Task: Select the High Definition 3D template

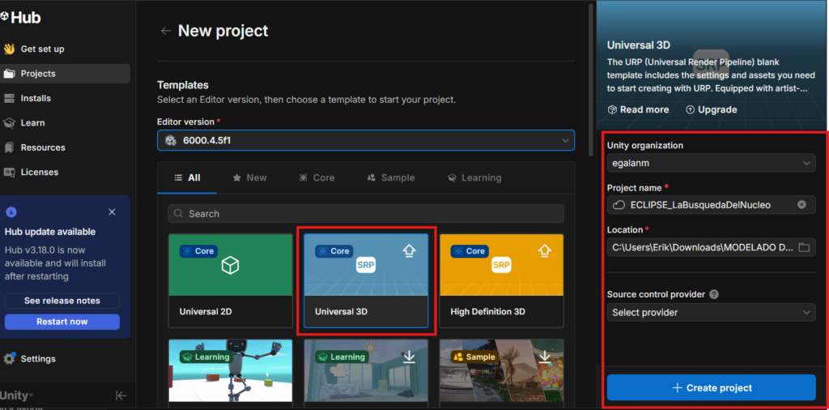Action: coord(501,280)
